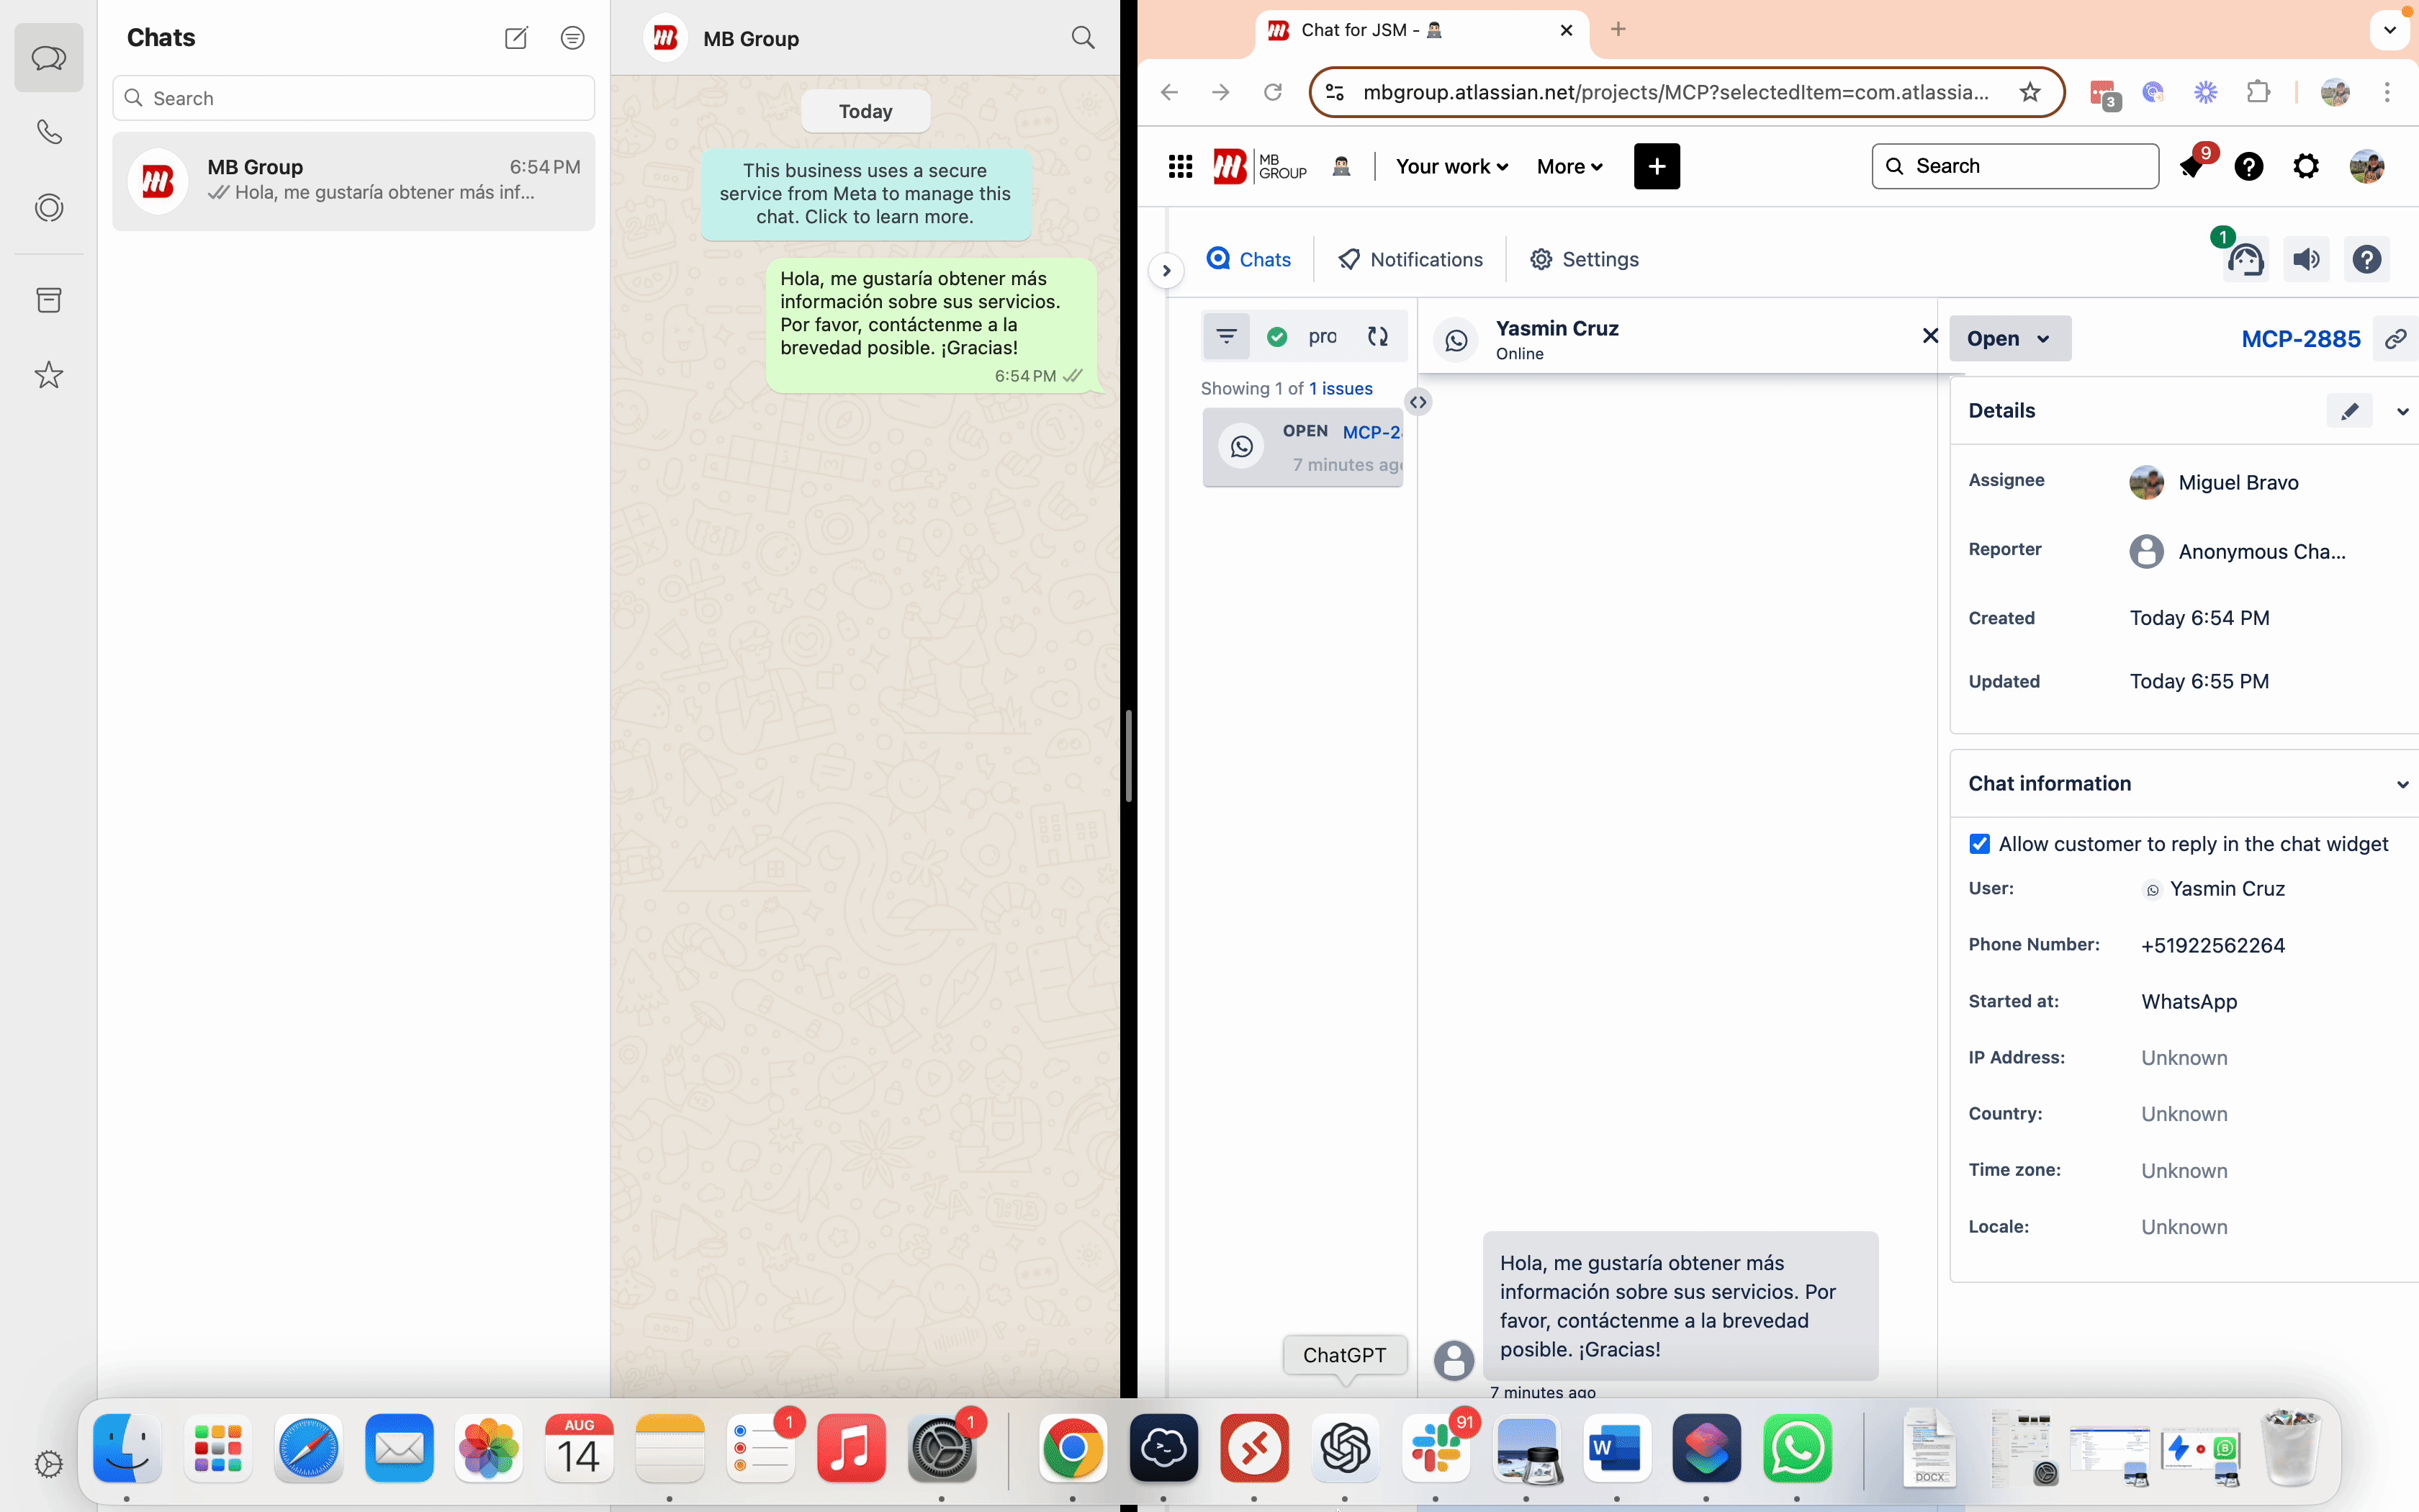Image resolution: width=2419 pixels, height=1512 pixels.
Task: Uncheck Allow customer to reply checkbox
Action: 1979,844
